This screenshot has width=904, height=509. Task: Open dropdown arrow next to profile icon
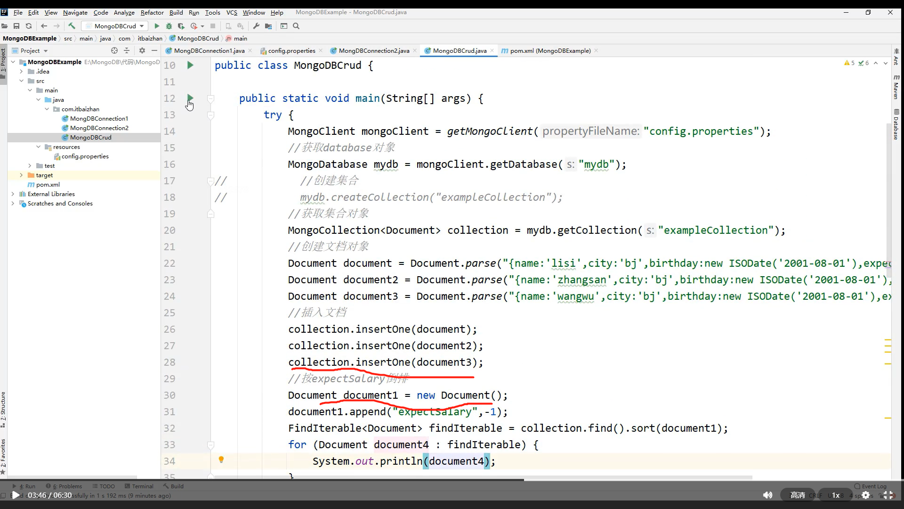click(202, 26)
